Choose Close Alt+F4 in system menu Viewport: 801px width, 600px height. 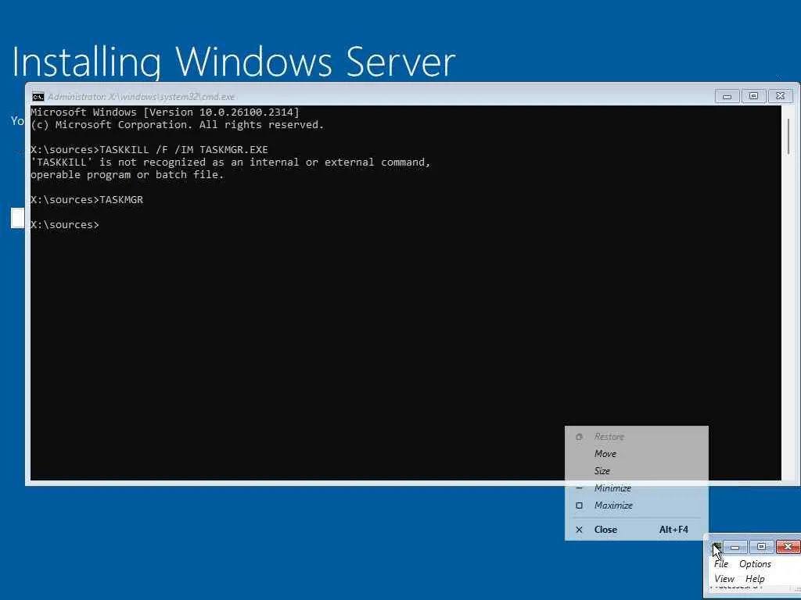(x=636, y=530)
